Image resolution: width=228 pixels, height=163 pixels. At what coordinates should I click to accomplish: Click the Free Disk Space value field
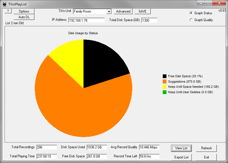97,156
